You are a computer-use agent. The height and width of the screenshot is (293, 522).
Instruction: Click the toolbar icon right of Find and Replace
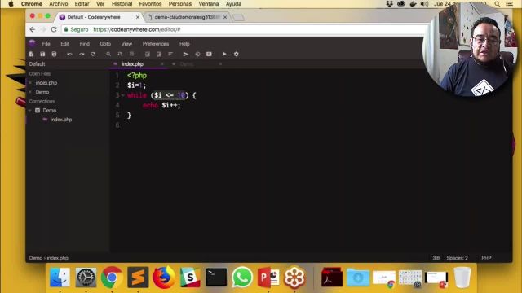132,55
